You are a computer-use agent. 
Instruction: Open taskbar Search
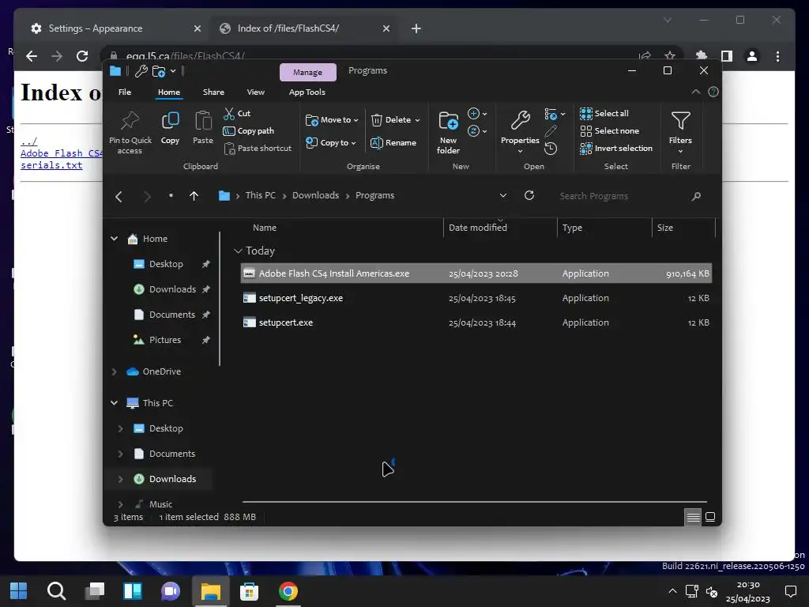tap(56, 591)
